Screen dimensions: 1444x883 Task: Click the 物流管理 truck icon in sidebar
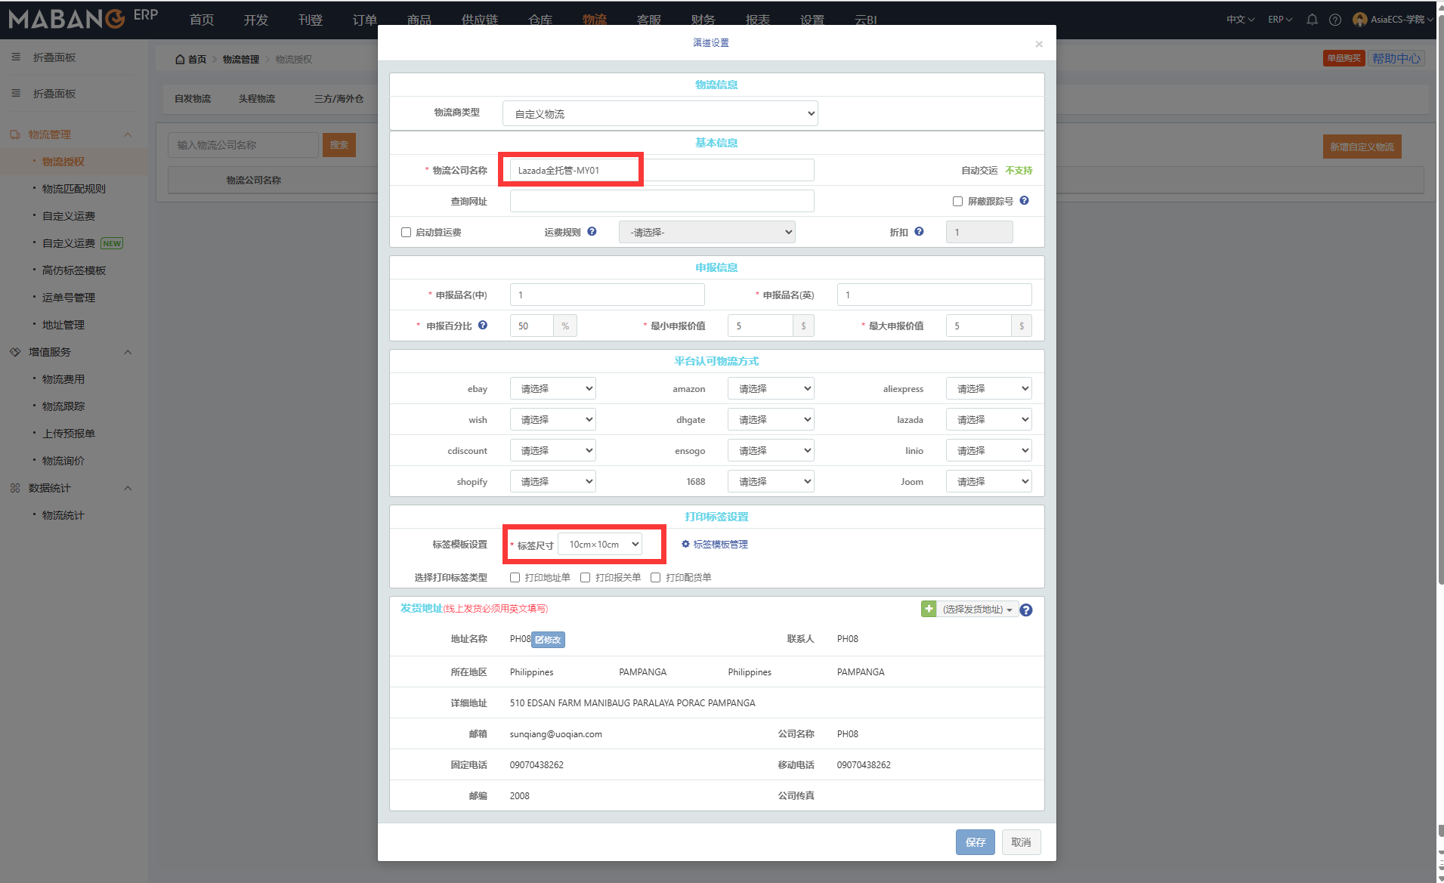[15, 134]
